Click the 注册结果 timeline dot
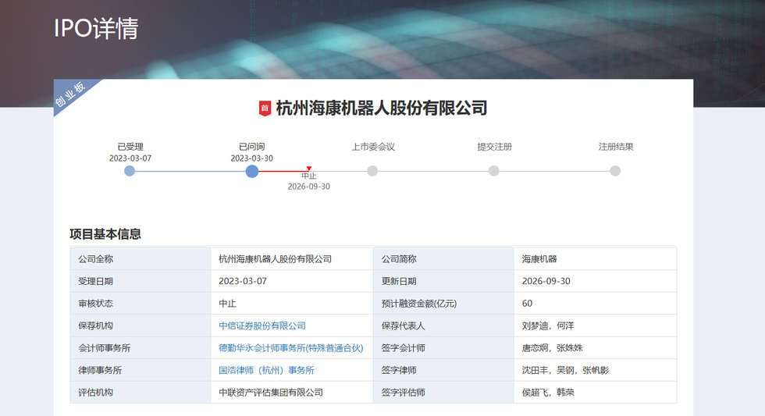The width and height of the screenshot is (765, 416). (615, 171)
